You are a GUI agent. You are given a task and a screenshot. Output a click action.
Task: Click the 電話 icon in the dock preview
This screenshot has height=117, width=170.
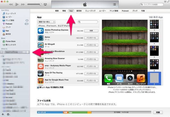(x=108, y=78)
